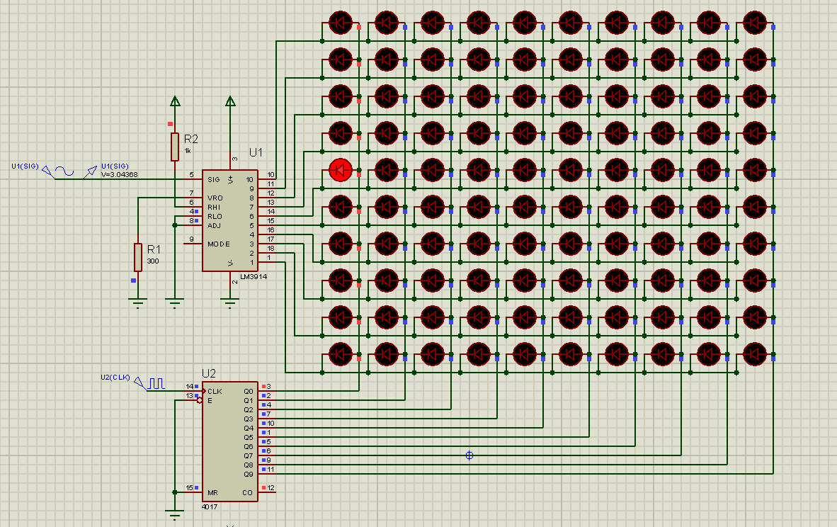Click the Q0 output label on U2
This screenshot has width=837, height=527.
click(249, 392)
